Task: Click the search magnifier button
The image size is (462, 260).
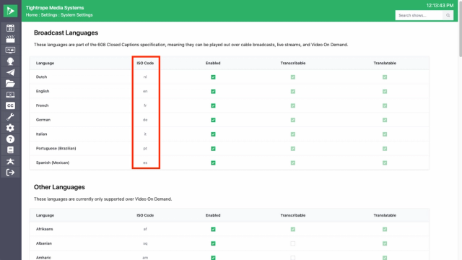Action: pyautogui.click(x=448, y=15)
